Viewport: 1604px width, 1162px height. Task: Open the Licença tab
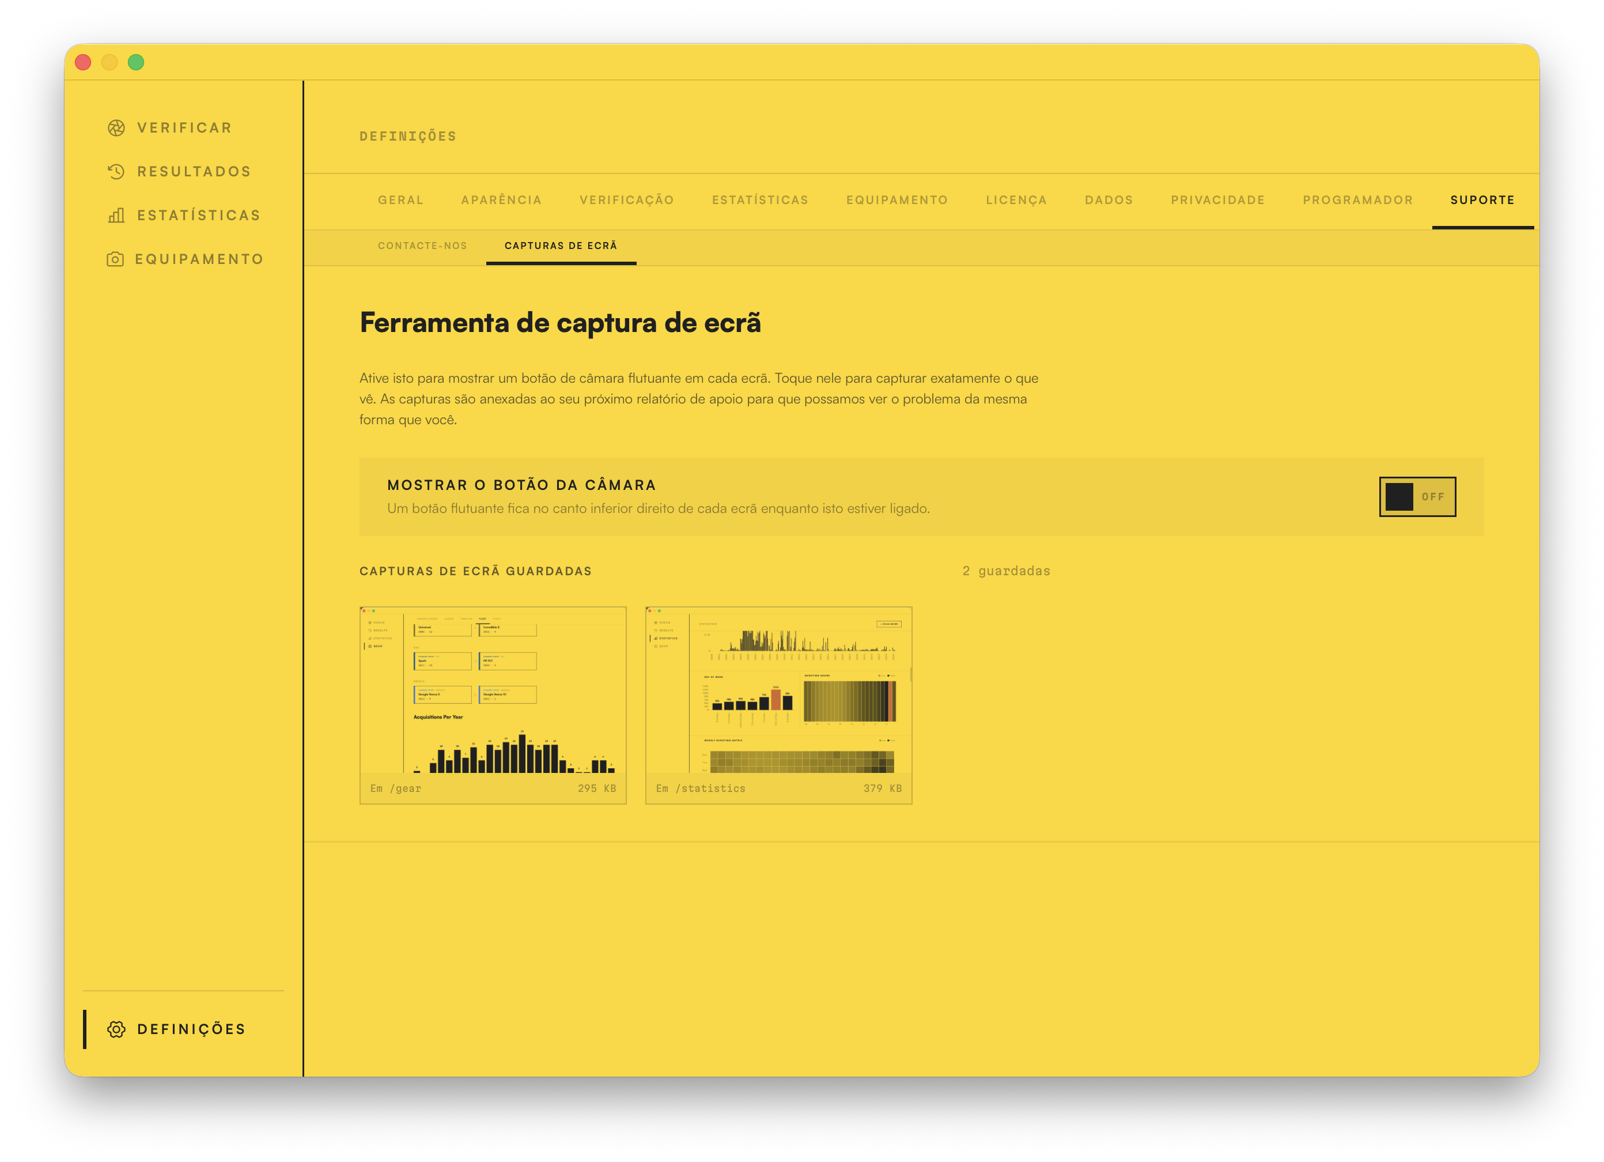click(1016, 200)
